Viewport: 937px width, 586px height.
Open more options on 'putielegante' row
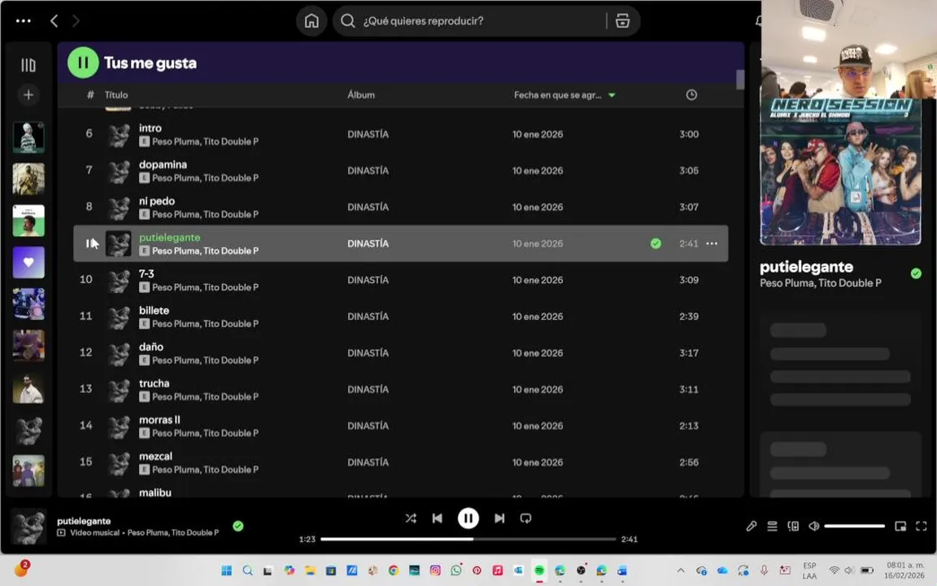click(x=712, y=243)
